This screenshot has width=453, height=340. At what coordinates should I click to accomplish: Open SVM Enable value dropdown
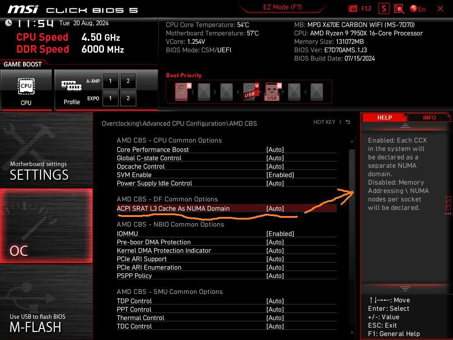(280, 175)
